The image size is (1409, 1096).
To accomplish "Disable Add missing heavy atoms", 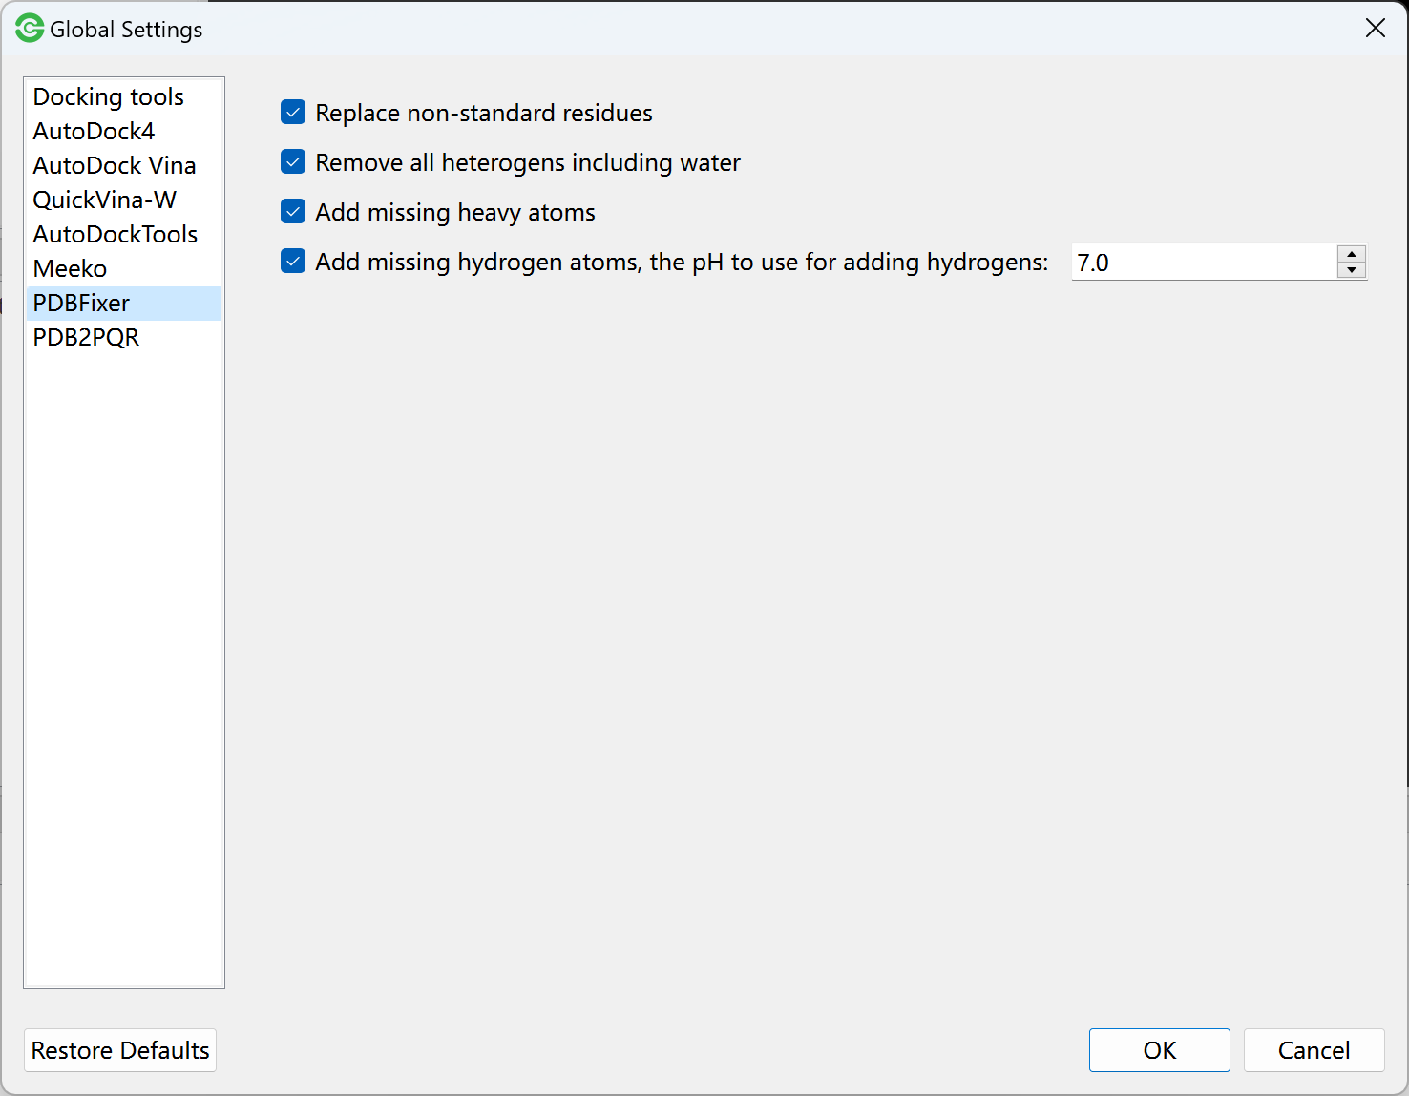I will tap(293, 212).
